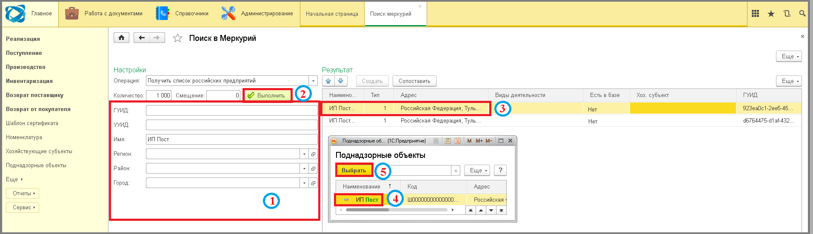The image size is (813, 234).
Task: Open the Работа с документами briefcase section
Action: click(104, 14)
